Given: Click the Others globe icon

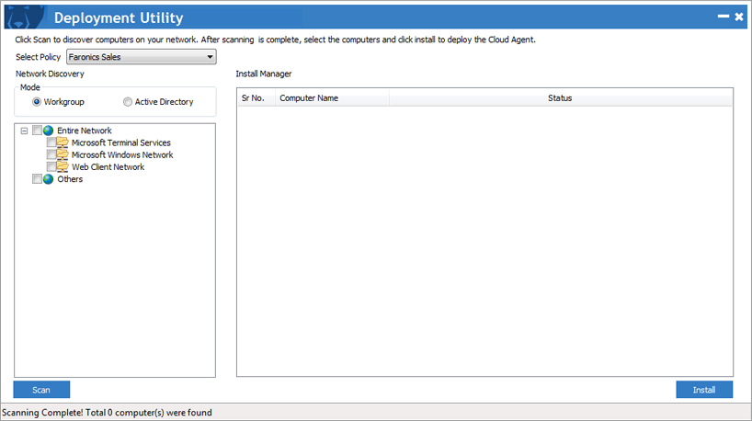Looking at the screenshot, I should [49, 179].
